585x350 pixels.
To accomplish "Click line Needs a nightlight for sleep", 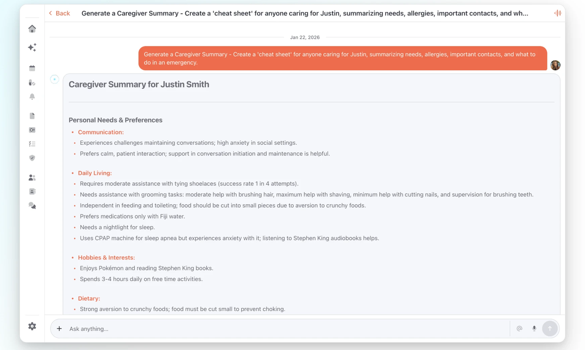I will coord(117,227).
